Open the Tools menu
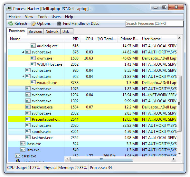Image resolution: width=190 pixels, height=177 pixels. pos(42,17)
